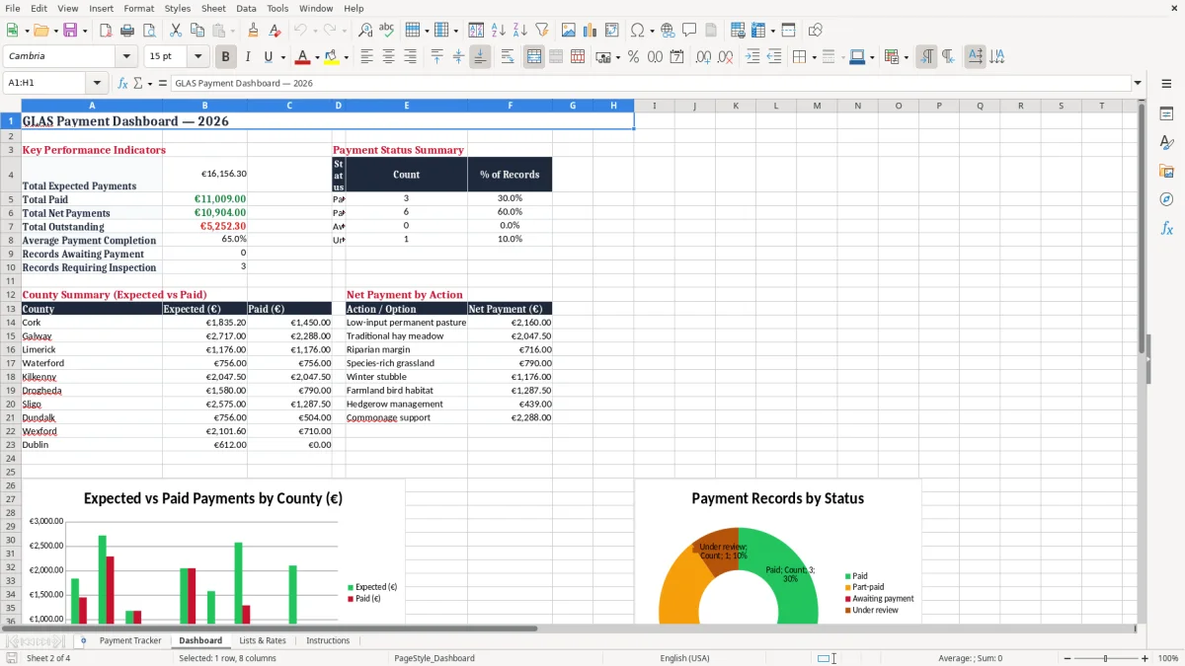
Task: Select row 13 header
Action: 11,309
